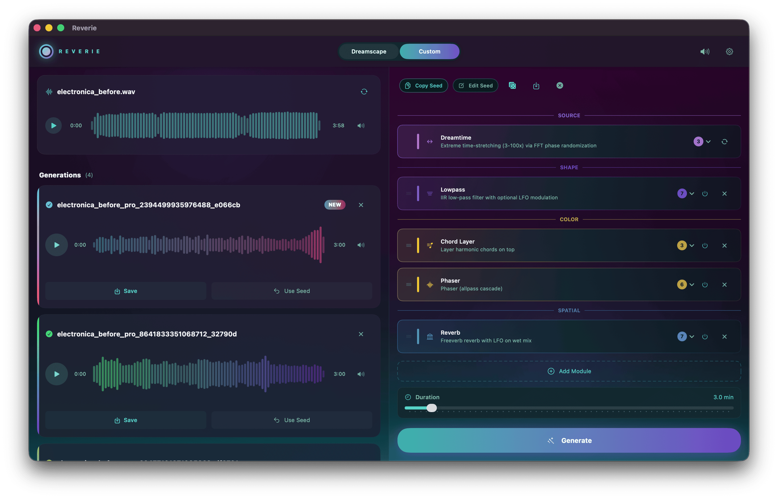
Task: Click the Reverb hall icon
Action: 429,336
